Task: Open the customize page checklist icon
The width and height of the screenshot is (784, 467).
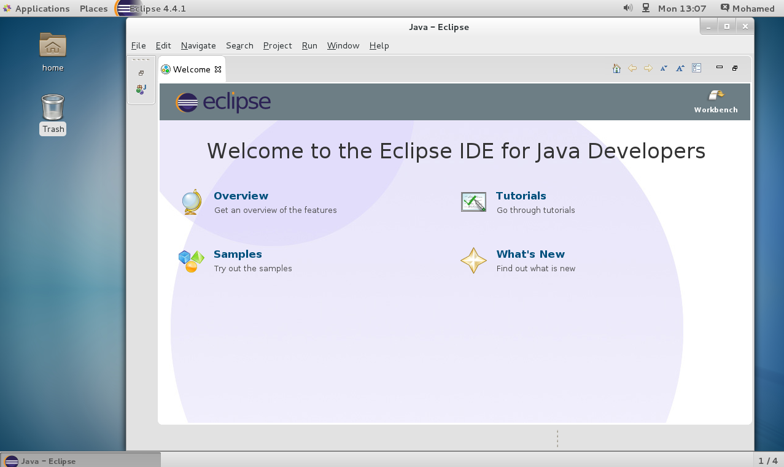Action: pos(696,68)
